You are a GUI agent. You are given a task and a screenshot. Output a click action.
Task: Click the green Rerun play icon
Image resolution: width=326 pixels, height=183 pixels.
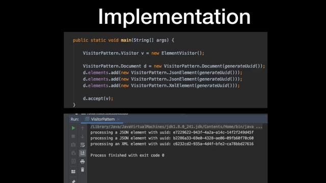tap(73, 128)
